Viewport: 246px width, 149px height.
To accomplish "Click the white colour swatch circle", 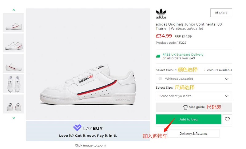I will tap(160, 79).
